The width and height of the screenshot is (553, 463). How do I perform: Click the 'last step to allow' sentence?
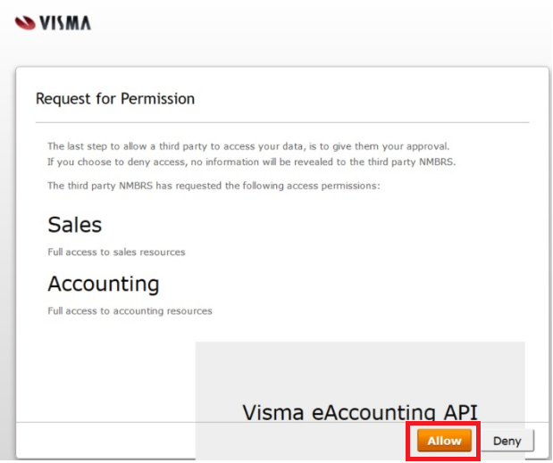(248, 146)
